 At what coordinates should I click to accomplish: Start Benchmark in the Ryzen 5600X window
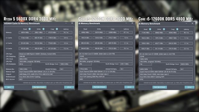(x=39, y=87)
